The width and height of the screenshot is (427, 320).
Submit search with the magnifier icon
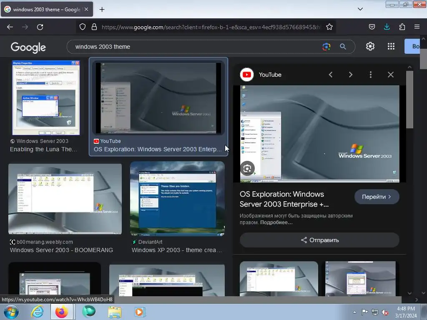[x=343, y=47]
